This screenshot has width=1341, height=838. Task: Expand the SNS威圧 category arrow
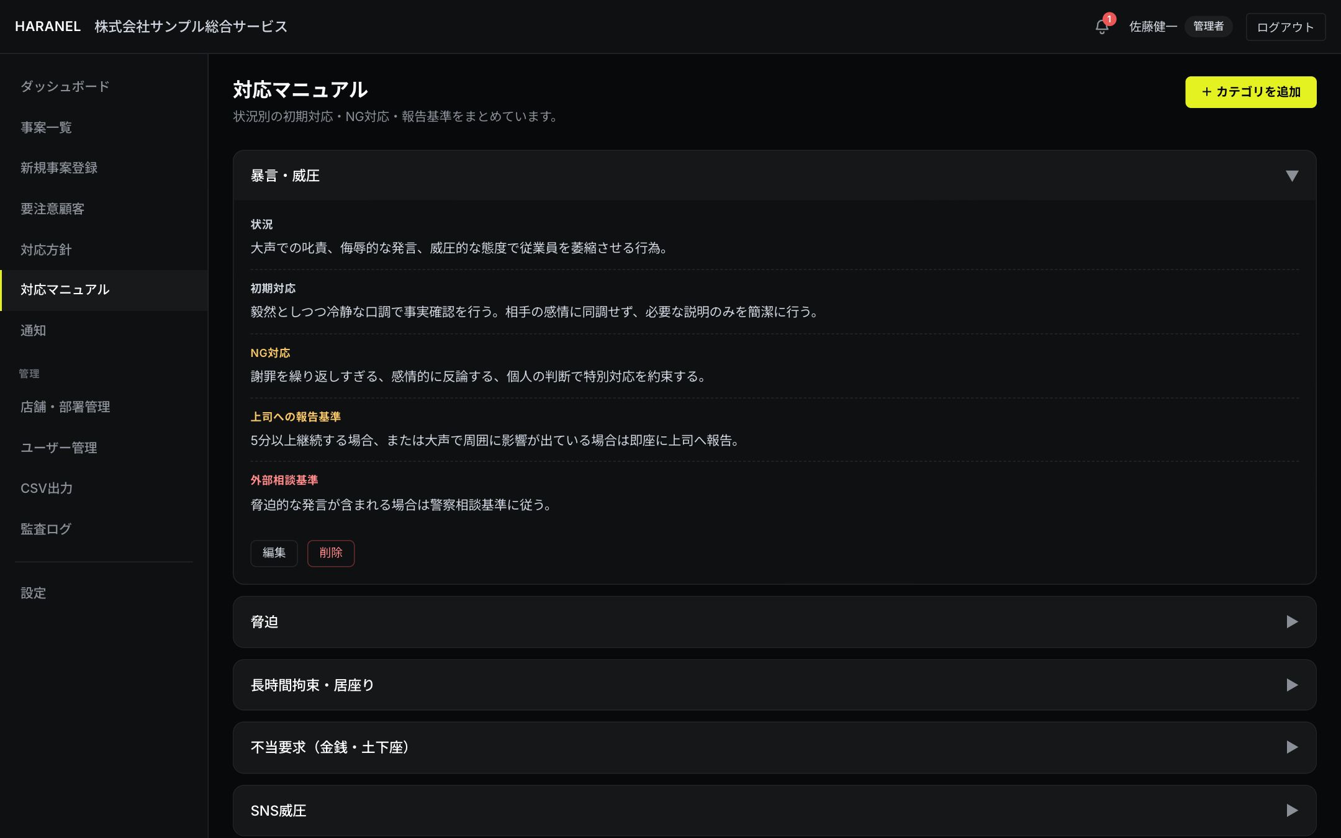(1292, 810)
